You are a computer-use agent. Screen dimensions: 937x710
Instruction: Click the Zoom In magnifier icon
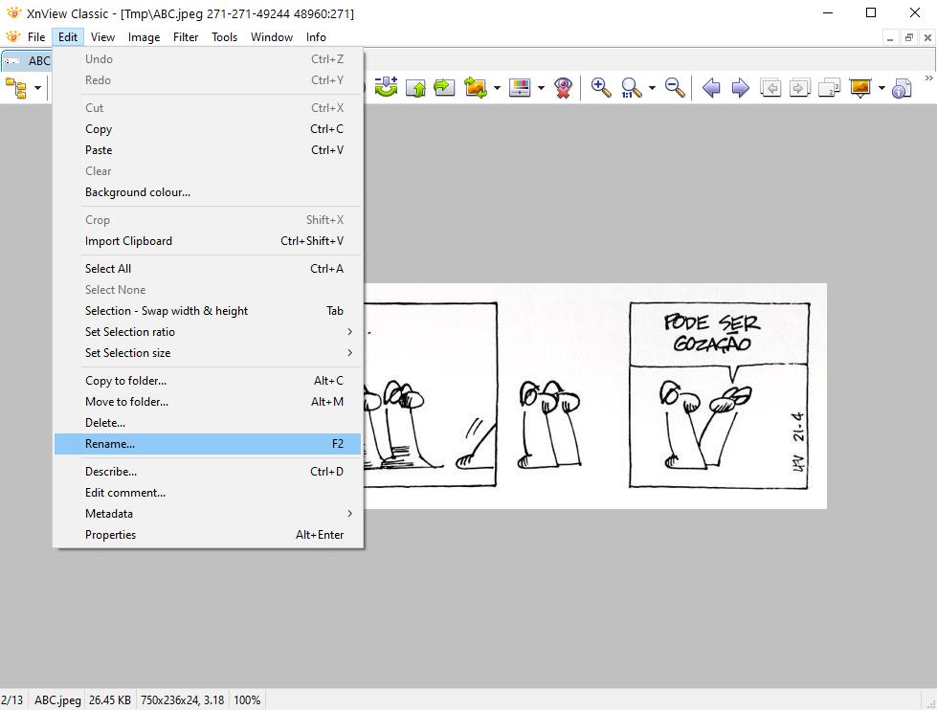(x=600, y=88)
